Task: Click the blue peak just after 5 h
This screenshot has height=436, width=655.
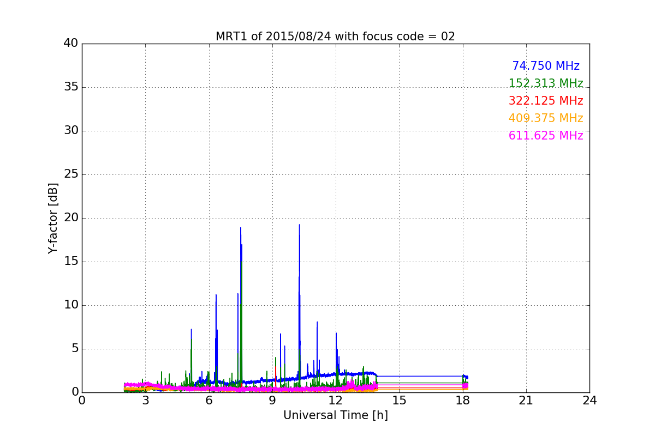Action: coord(191,330)
